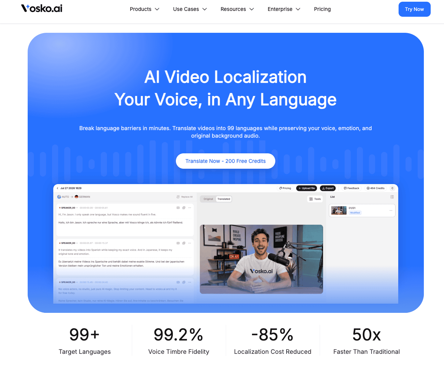This screenshot has width=444, height=375.
Task: Click the 50x Faster Than Traditional statistic
Action: tap(366, 341)
